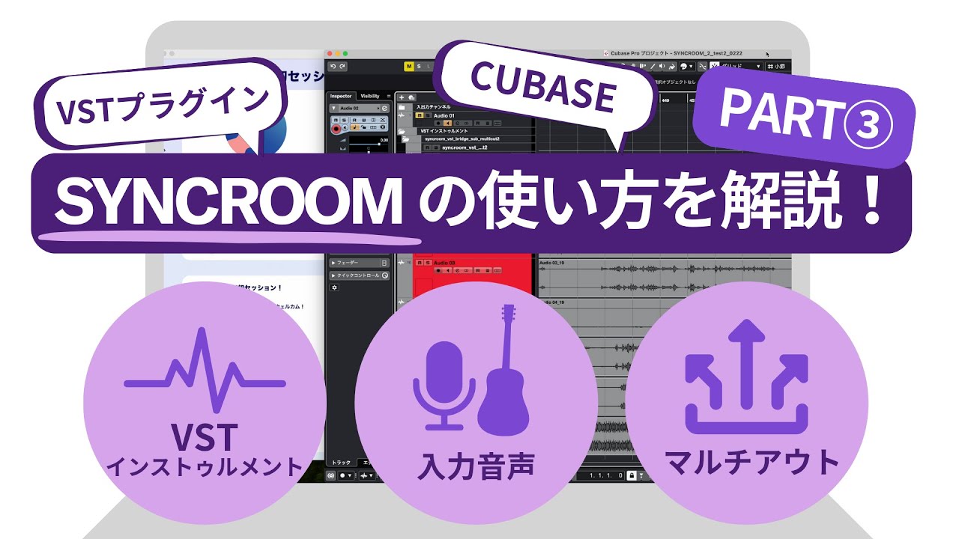The width and height of the screenshot is (959, 539).
Task: Expand the クイックコントロール inspector section
Action: (333, 275)
